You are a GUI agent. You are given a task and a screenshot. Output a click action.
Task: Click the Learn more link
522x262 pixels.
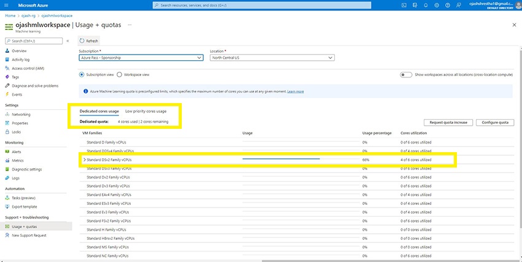coord(295,91)
